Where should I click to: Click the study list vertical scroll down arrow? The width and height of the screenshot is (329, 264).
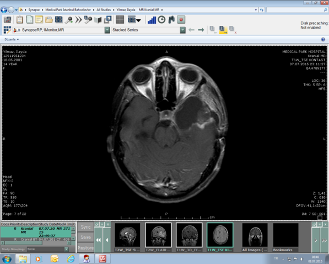[73, 239]
